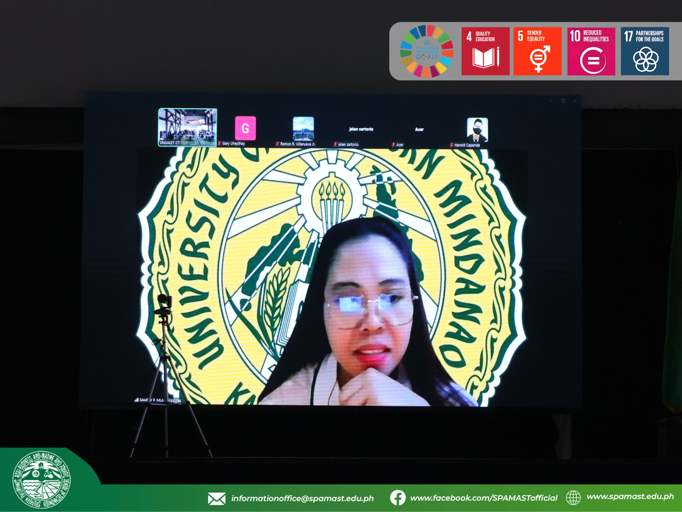Click muted mic icon beside Gary Lihaylihay
This screenshot has width=682, height=512.
pos(220,143)
